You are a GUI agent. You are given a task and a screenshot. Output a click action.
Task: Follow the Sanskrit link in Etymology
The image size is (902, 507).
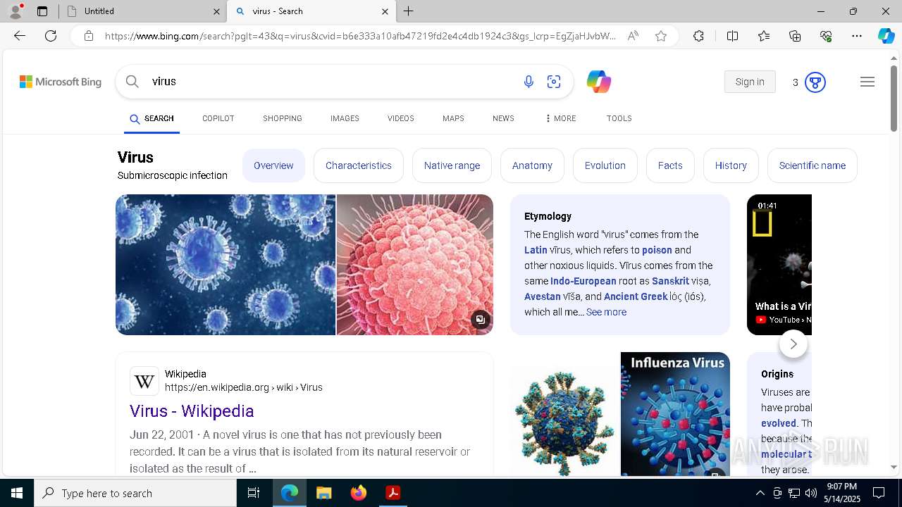[x=670, y=281]
